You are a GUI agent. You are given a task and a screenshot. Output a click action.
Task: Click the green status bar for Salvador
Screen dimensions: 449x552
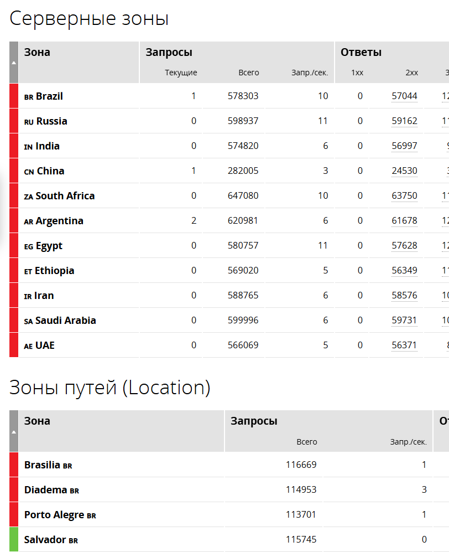click(14, 539)
